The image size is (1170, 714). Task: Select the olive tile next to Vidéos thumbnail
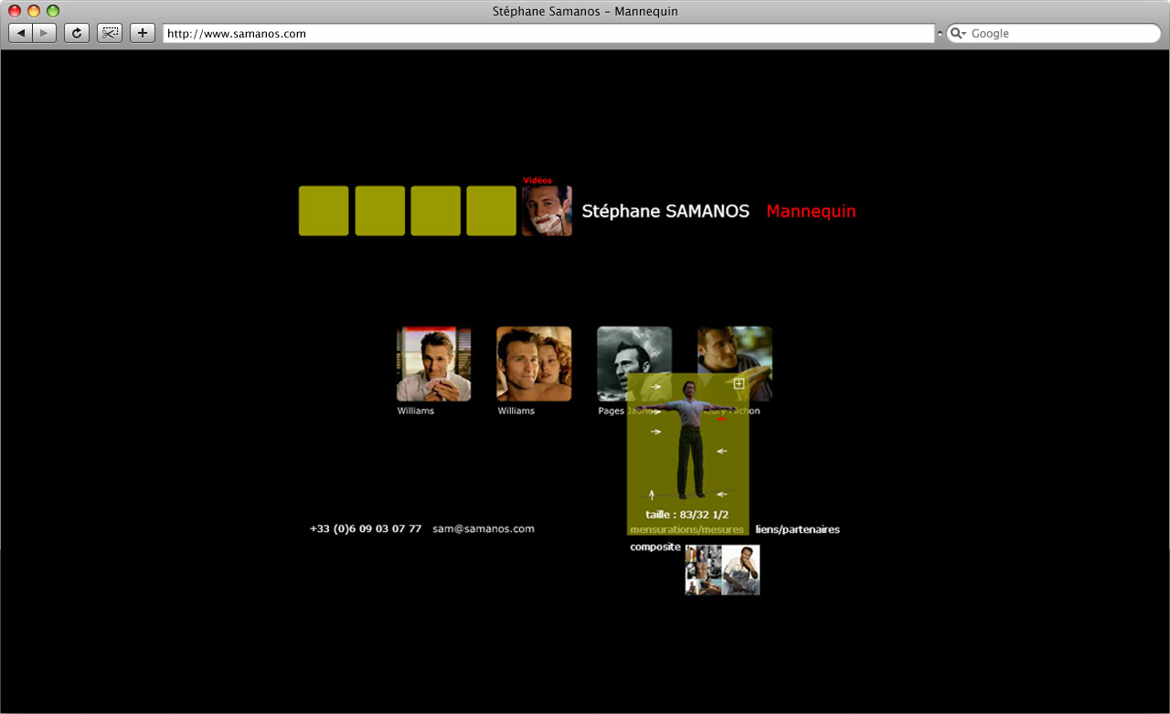tap(491, 211)
